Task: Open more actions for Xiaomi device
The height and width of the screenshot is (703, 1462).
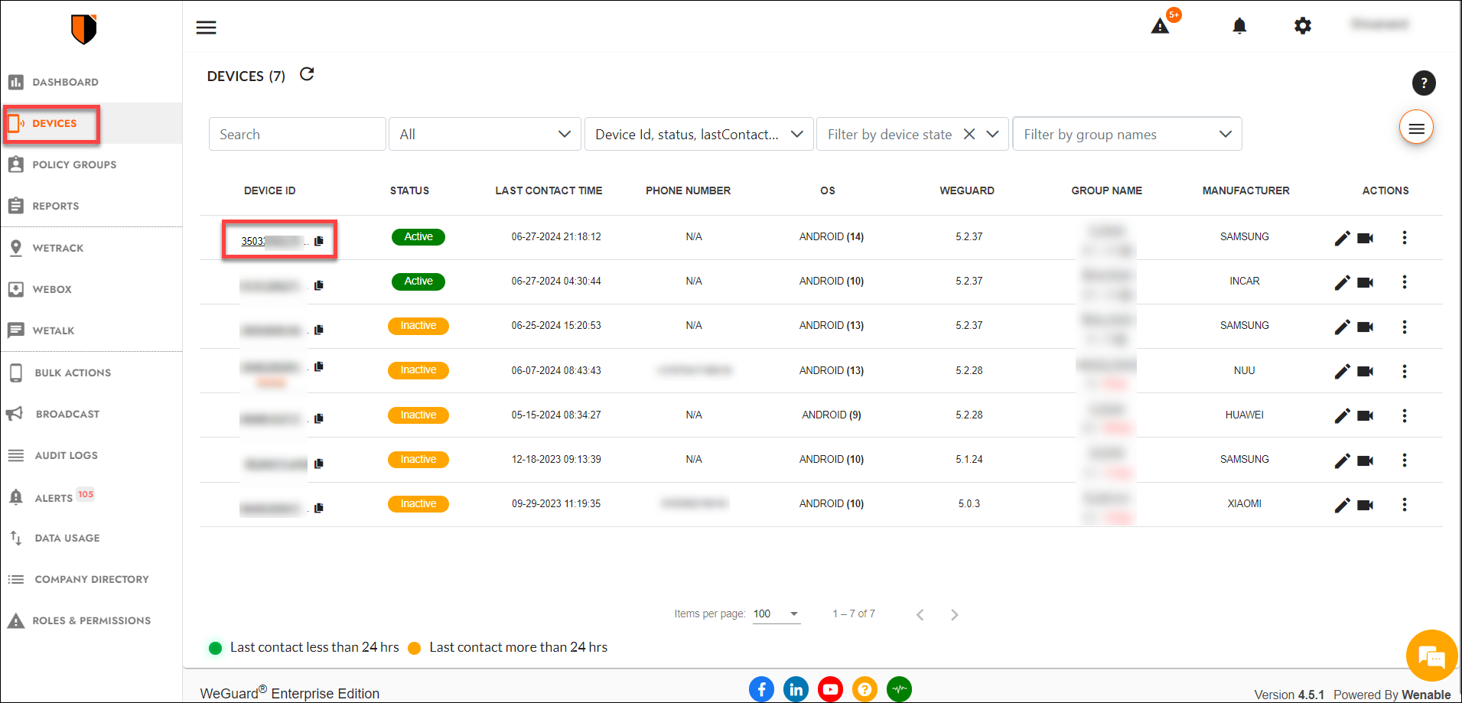Action: coord(1404,504)
